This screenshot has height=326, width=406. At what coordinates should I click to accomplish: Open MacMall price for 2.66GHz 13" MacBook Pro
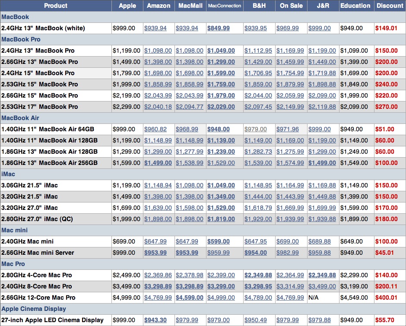click(x=190, y=62)
